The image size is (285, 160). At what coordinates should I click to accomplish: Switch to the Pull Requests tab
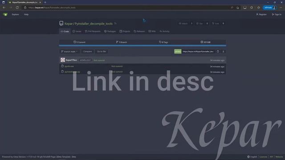coord(93,32)
